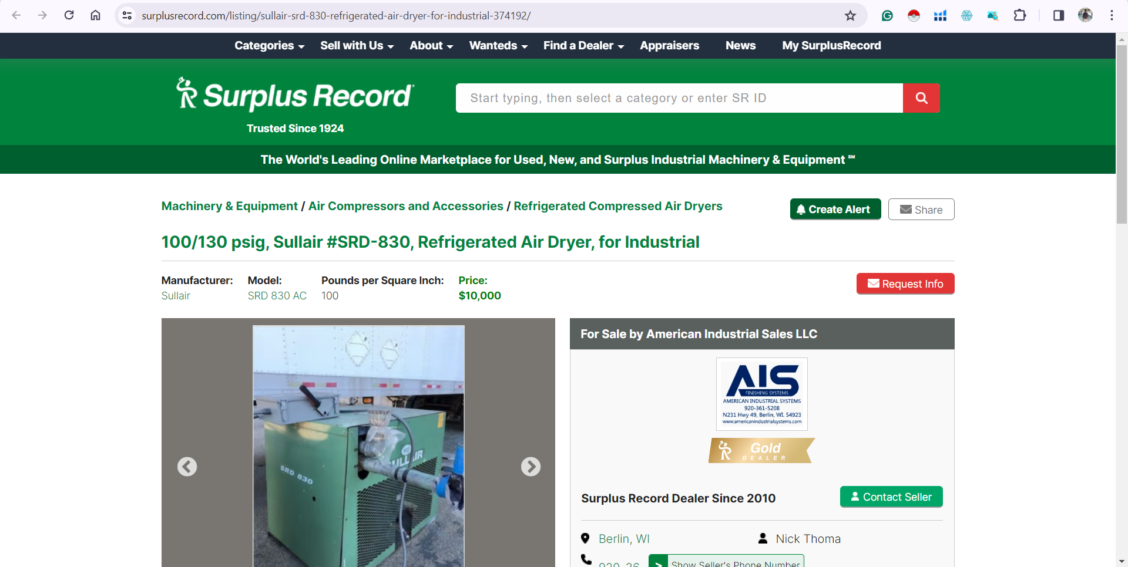Open My SurplusRecord
Image resolution: width=1128 pixels, height=567 pixels.
(831, 46)
